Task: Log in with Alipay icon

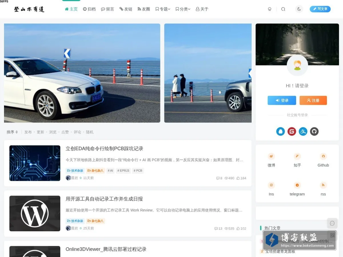Action: click(303, 131)
